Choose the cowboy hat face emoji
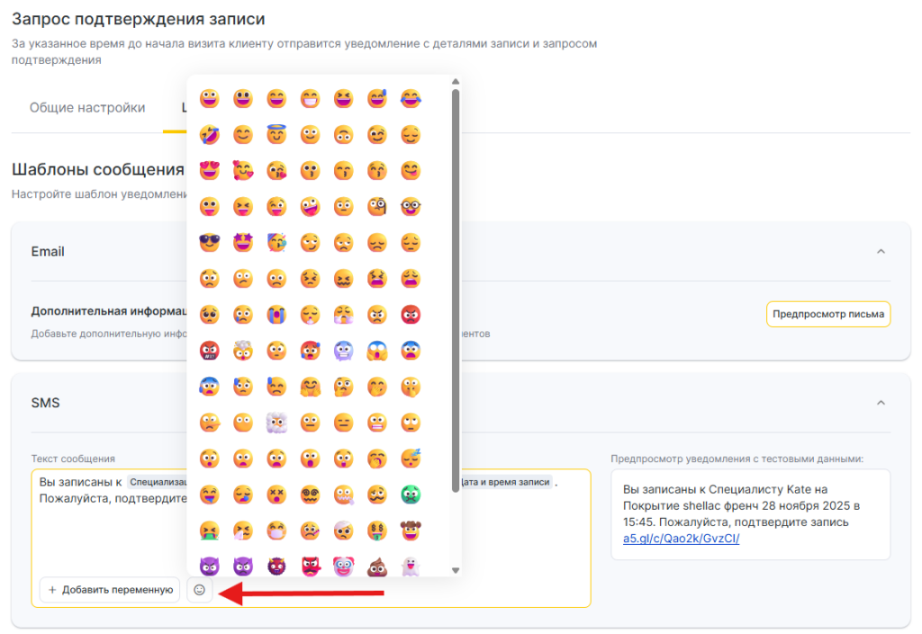Screen dimensions: 922x634 (411, 531)
